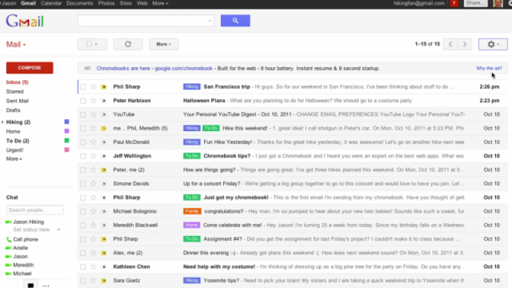Tick checkbox beside Sara Goetz email

83,280
